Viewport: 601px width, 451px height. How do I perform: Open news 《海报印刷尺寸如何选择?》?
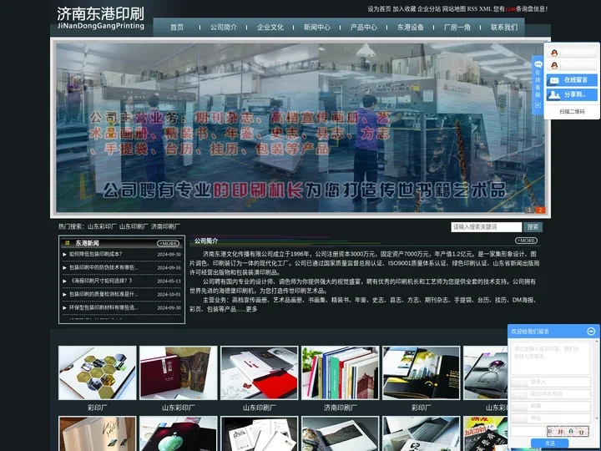pos(101,281)
